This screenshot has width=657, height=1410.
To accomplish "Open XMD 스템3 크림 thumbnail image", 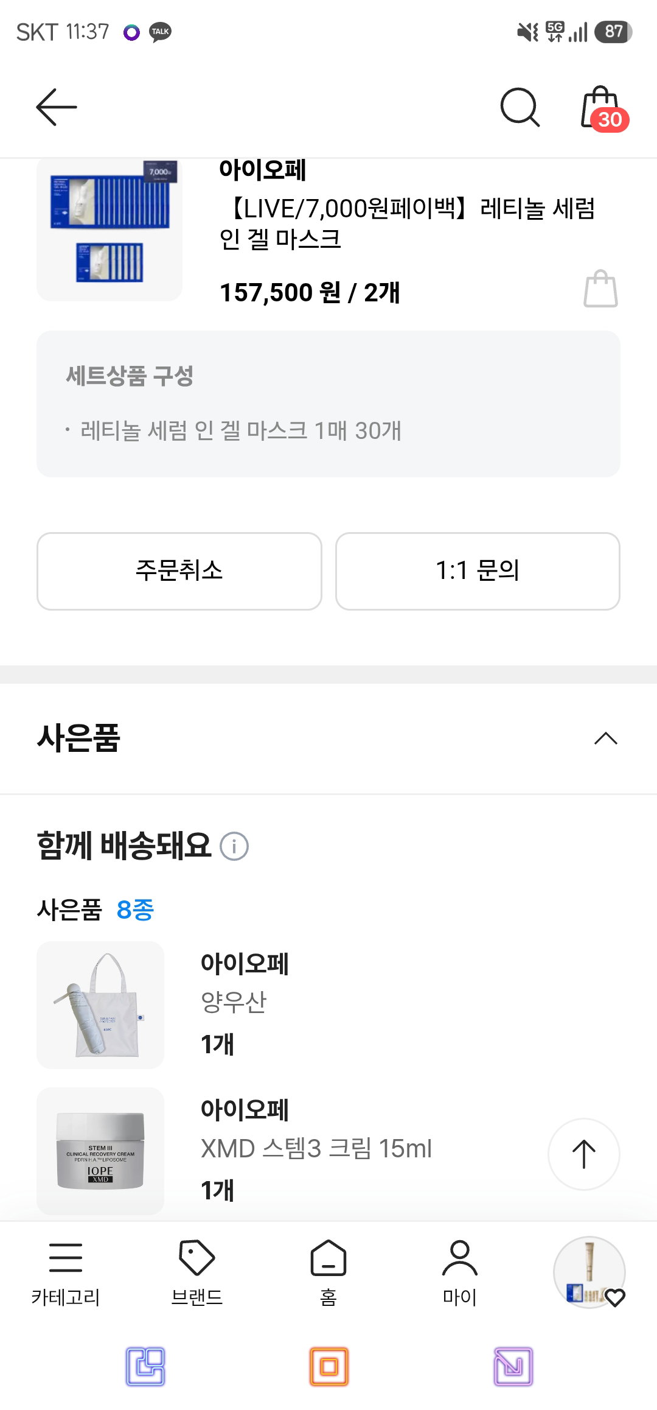I will [100, 1151].
